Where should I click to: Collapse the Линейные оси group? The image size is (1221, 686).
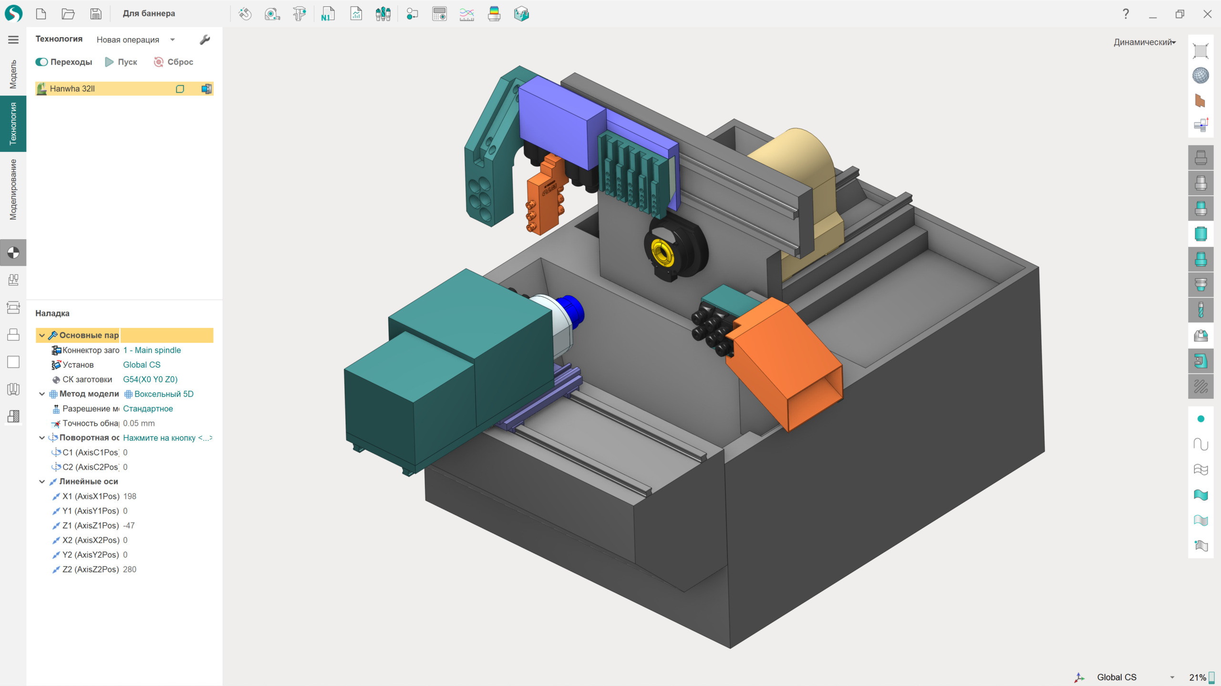tap(42, 482)
